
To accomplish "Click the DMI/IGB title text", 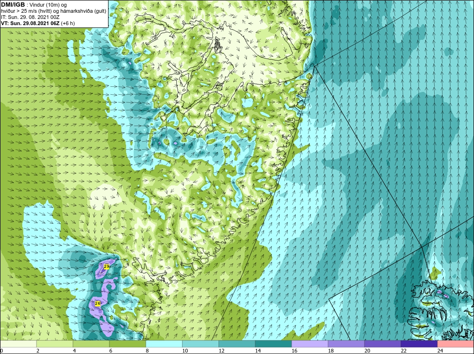I will 13,5.
